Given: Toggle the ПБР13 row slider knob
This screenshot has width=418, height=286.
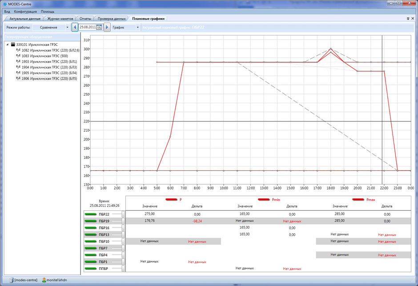Looking at the screenshot, I should coord(123,234).
